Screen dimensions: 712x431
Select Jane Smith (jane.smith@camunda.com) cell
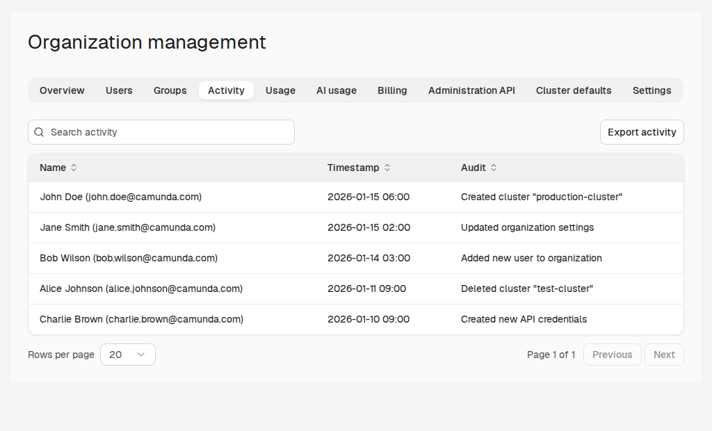[x=128, y=227]
